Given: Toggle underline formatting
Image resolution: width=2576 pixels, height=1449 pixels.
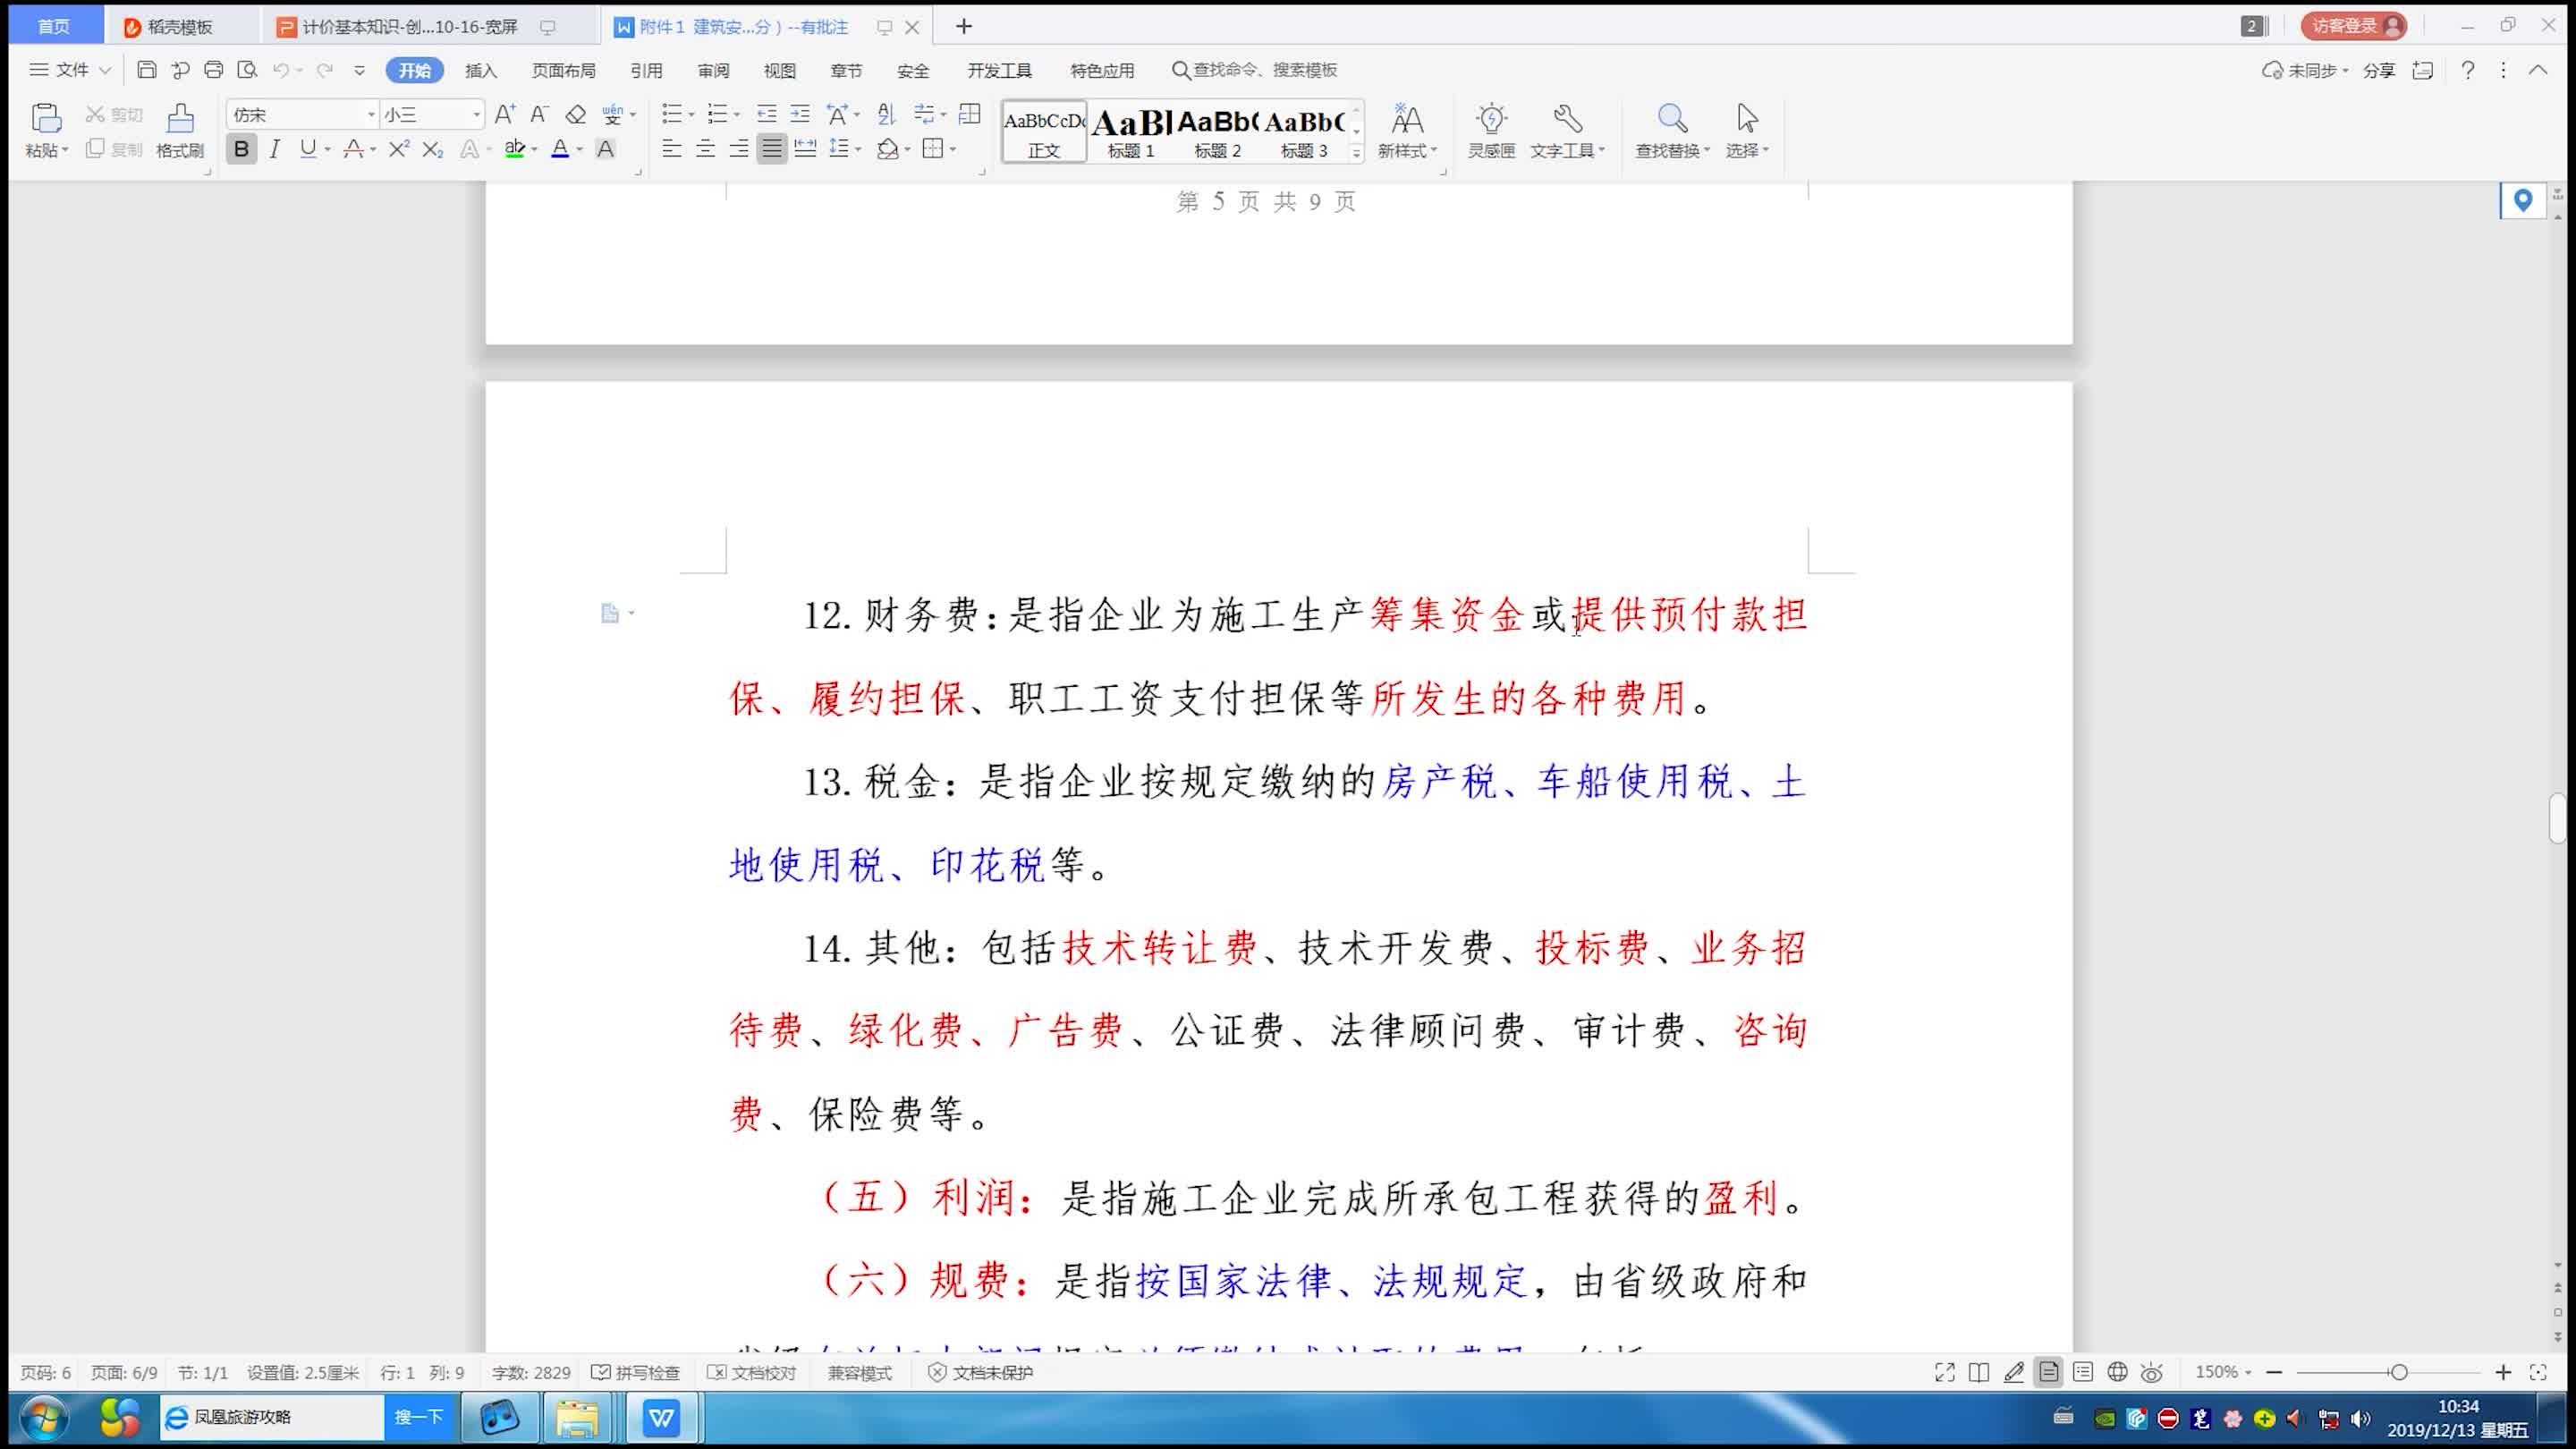Looking at the screenshot, I should (307, 149).
